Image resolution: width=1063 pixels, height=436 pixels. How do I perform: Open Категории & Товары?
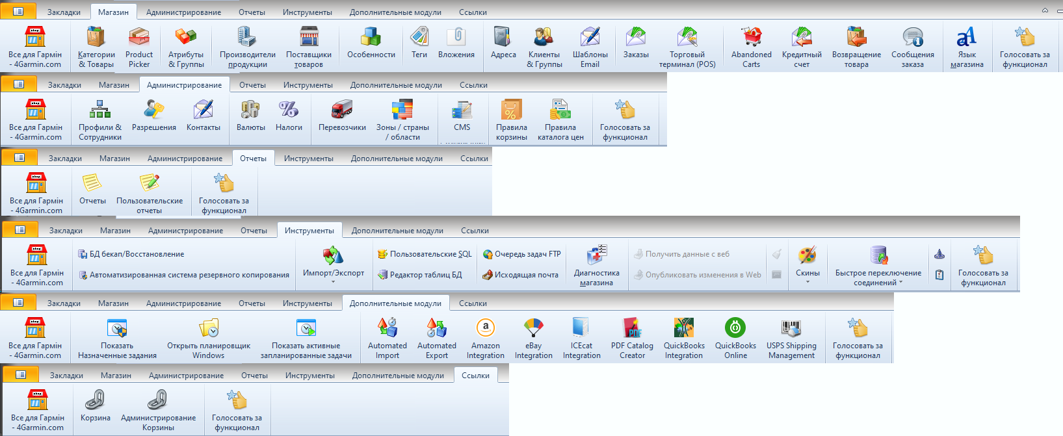point(96,47)
